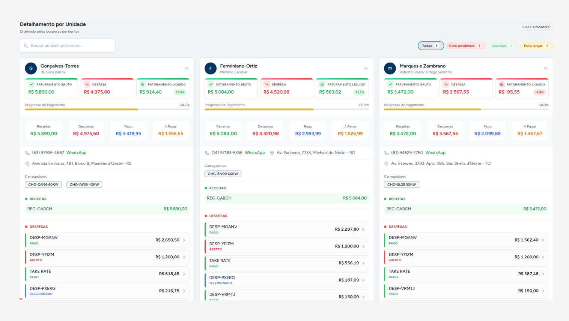Click charger tag CHG-IW39 40KW
The width and height of the screenshot is (569, 321).
(x=84, y=184)
